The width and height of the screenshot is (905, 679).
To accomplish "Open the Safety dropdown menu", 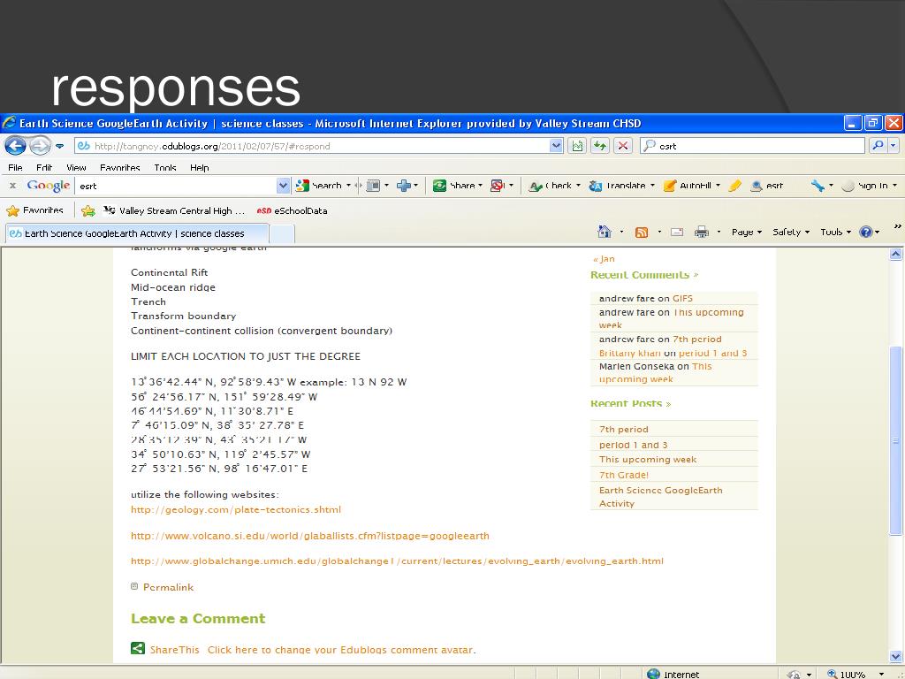I will [x=791, y=233].
